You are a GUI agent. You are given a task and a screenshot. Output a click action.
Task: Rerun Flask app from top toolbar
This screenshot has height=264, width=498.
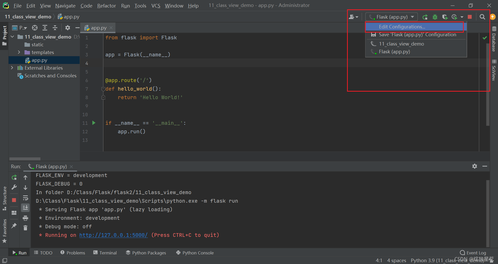click(x=425, y=17)
